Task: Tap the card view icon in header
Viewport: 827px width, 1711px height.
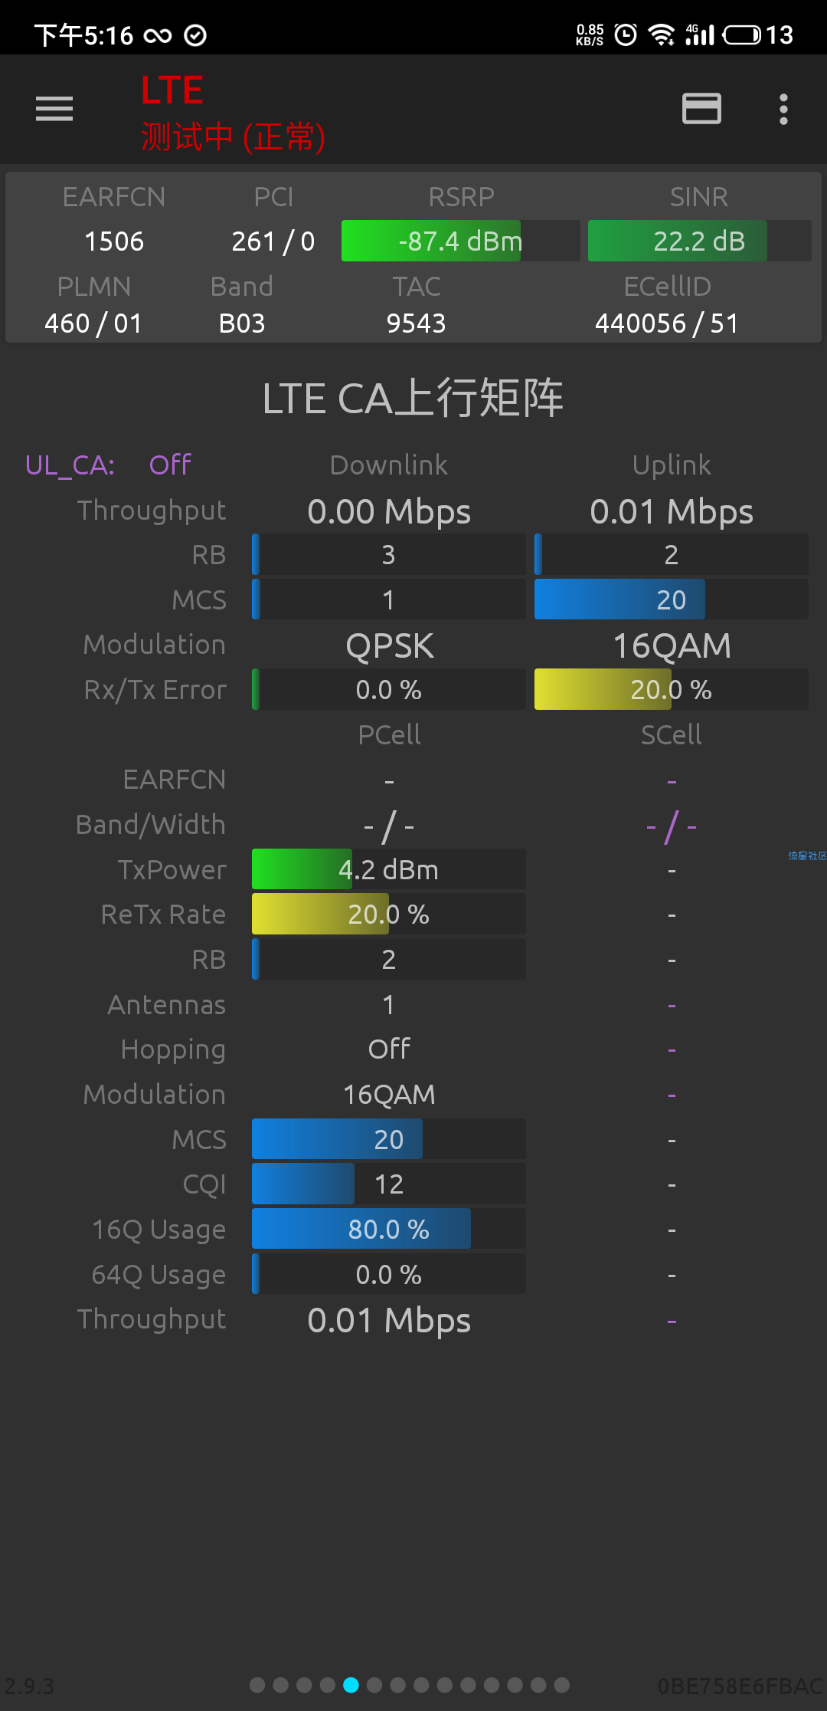Action: [x=701, y=109]
